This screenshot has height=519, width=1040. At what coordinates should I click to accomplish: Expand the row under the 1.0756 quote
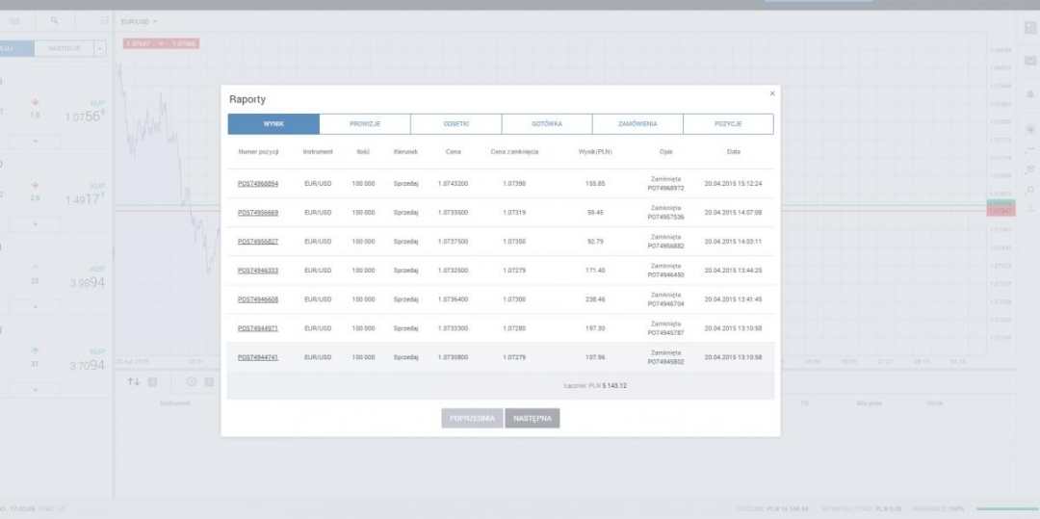36,142
